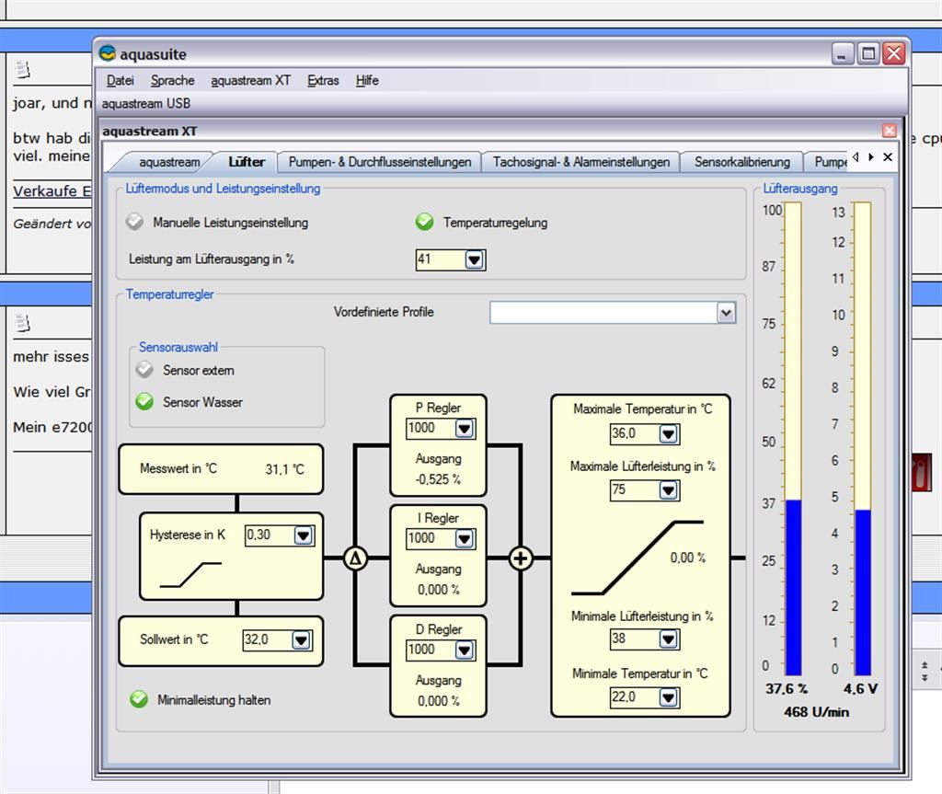Image resolution: width=942 pixels, height=794 pixels.
Task: Click the Sollwert value field showing 32,0
Action: 268,640
